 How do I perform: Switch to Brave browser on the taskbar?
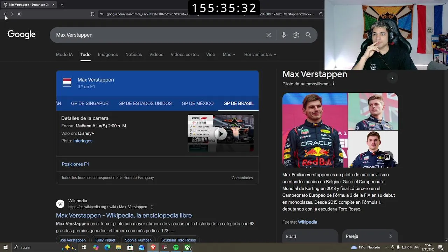(153, 247)
